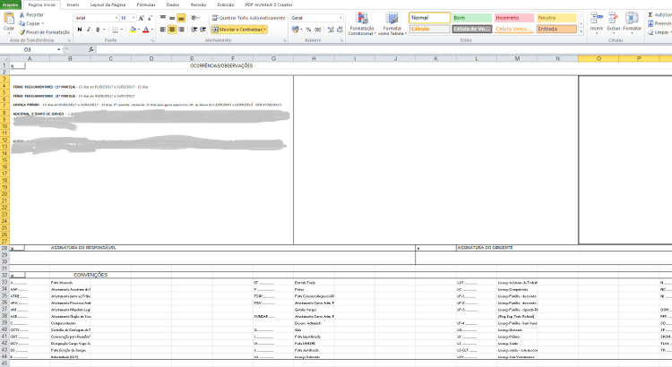Screen dimensions: 672x367
Task: Click the text orientation icon
Action: point(194,18)
